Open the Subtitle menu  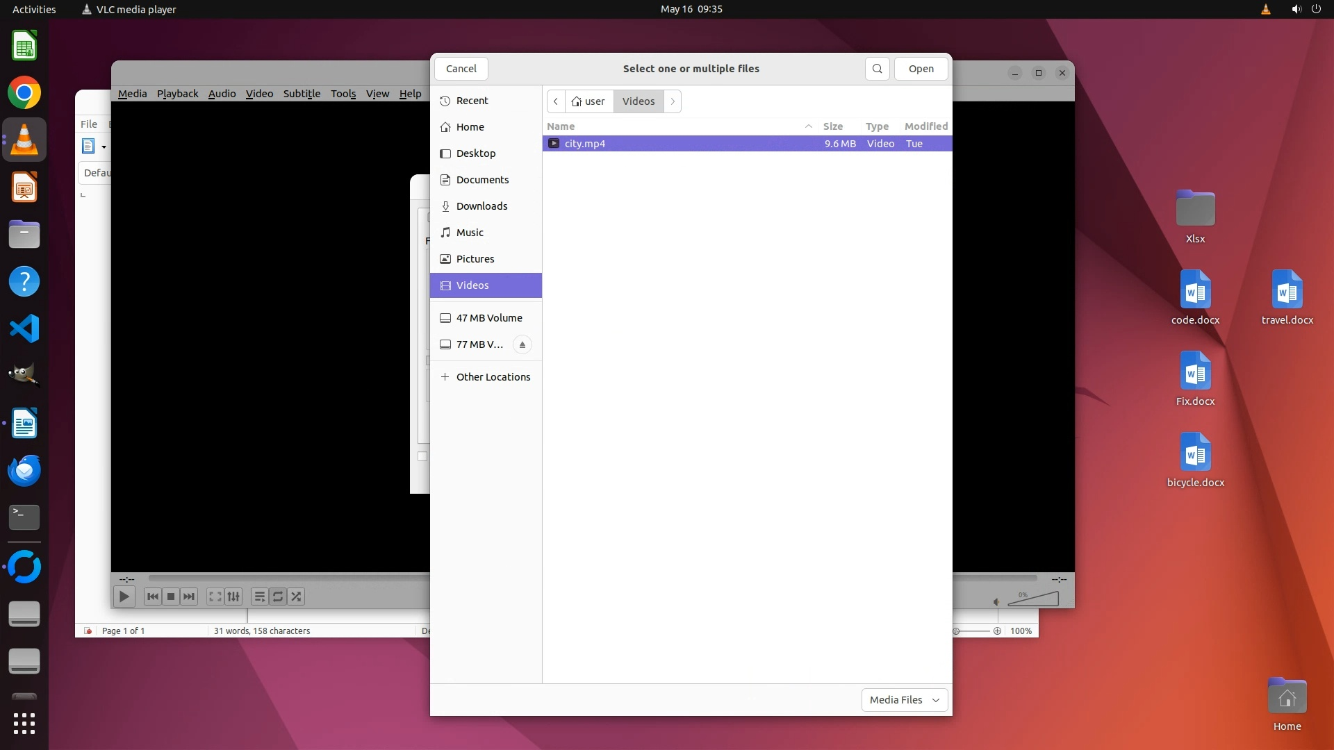302,94
